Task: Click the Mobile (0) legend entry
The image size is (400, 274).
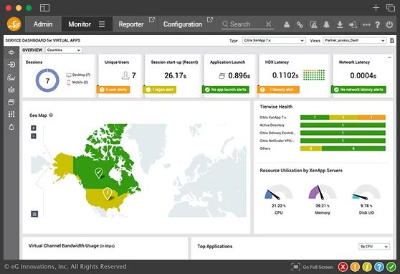Action: pyautogui.click(x=77, y=82)
